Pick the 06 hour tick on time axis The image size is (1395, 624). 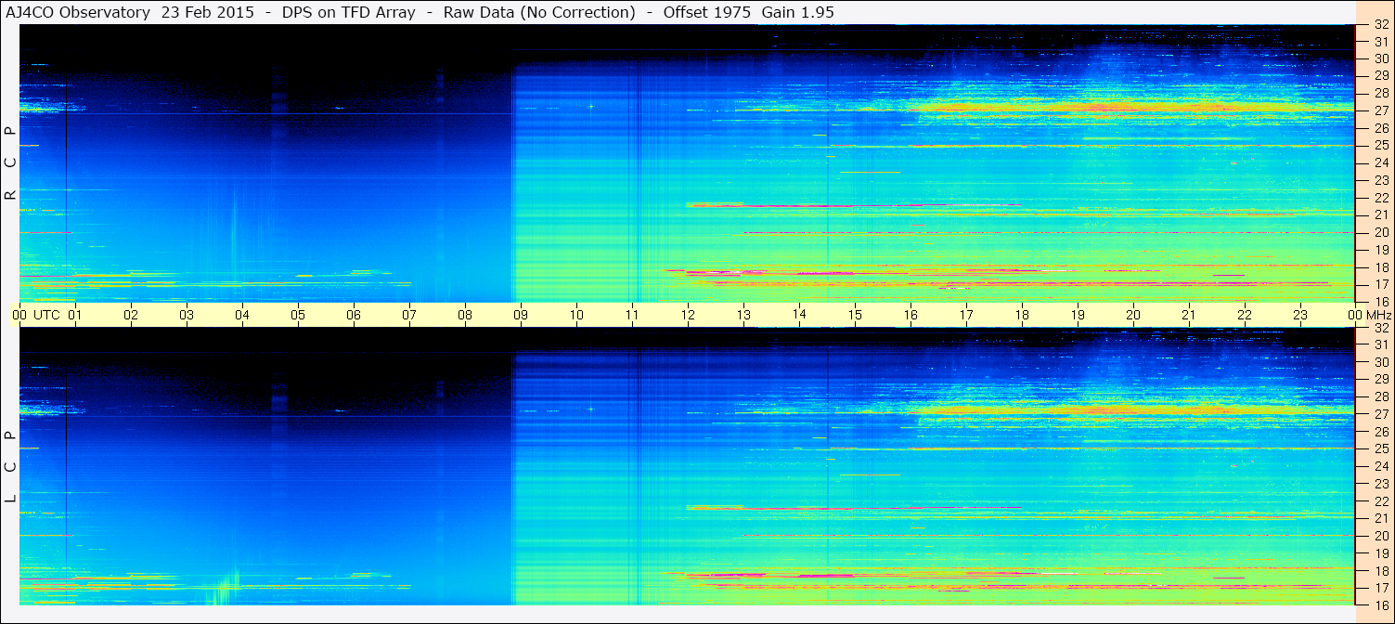(354, 315)
